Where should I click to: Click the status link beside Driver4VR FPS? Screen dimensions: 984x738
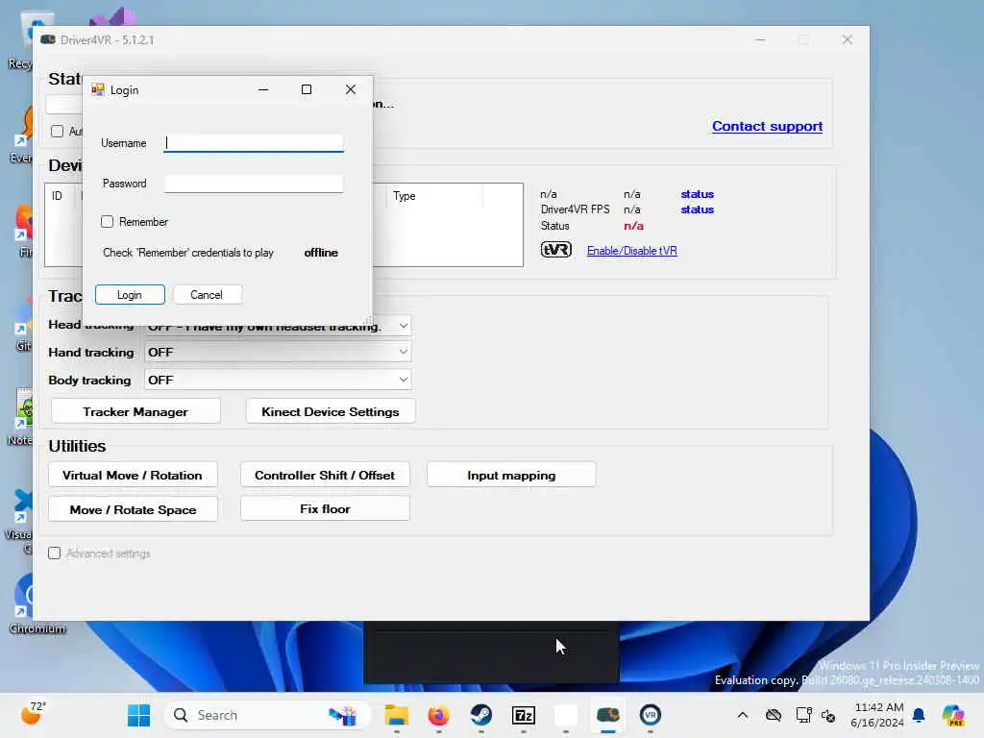(698, 209)
